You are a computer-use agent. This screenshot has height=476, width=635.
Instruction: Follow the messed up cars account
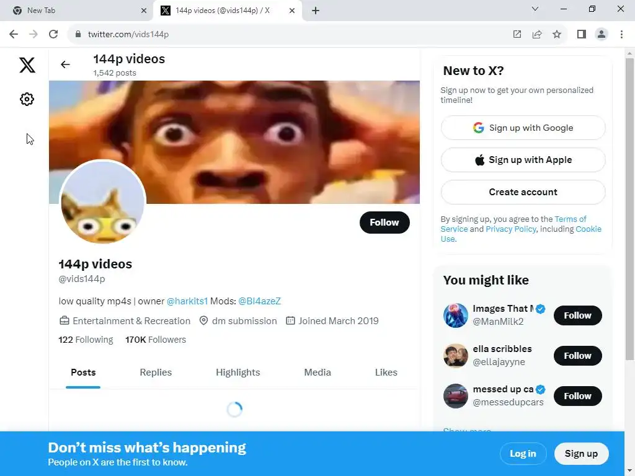[577, 396]
